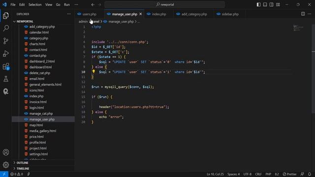Open the overflow menu ellipsis in menu bar
The width and height of the screenshot is (315, 177).
click(x=76, y=4)
